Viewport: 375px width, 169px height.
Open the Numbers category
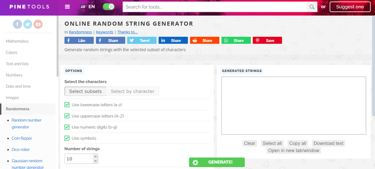(14, 75)
